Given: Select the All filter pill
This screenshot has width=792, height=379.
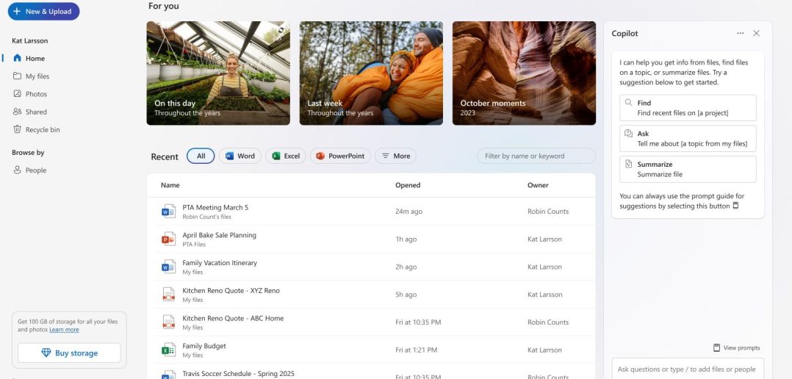Looking at the screenshot, I should tap(201, 156).
